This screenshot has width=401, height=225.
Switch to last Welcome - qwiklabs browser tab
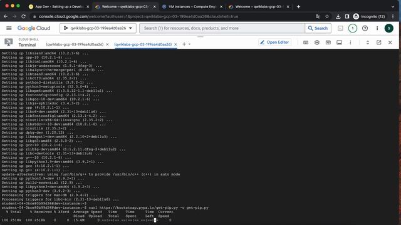tap(259, 7)
